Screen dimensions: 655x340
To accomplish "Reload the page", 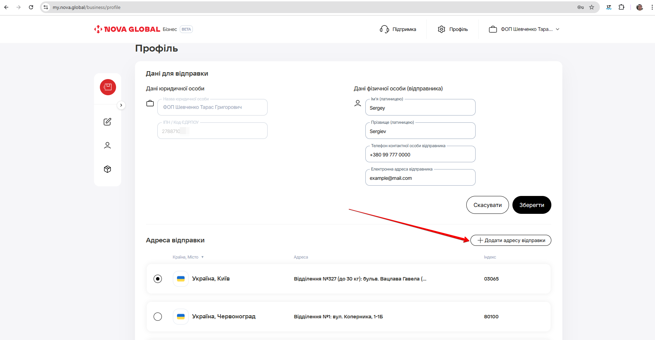I will pos(31,7).
